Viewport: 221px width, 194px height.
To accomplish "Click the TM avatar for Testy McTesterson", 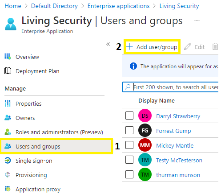I will (x=145, y=160).
